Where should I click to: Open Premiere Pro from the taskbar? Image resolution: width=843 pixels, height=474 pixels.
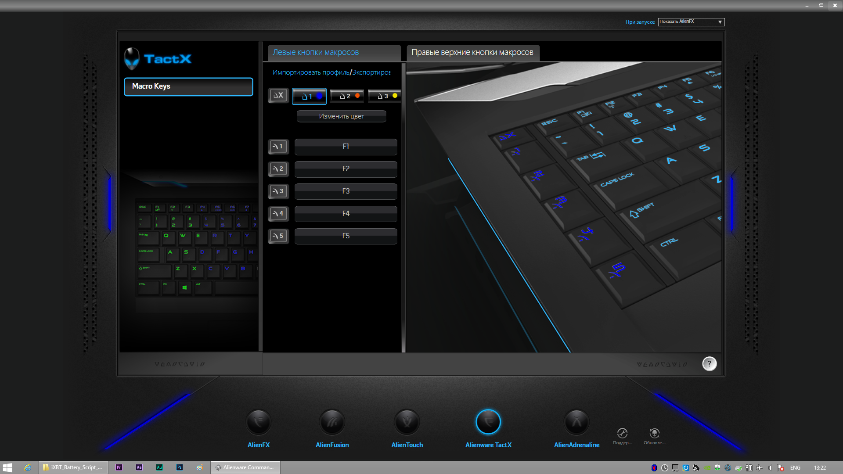[119, 467]
